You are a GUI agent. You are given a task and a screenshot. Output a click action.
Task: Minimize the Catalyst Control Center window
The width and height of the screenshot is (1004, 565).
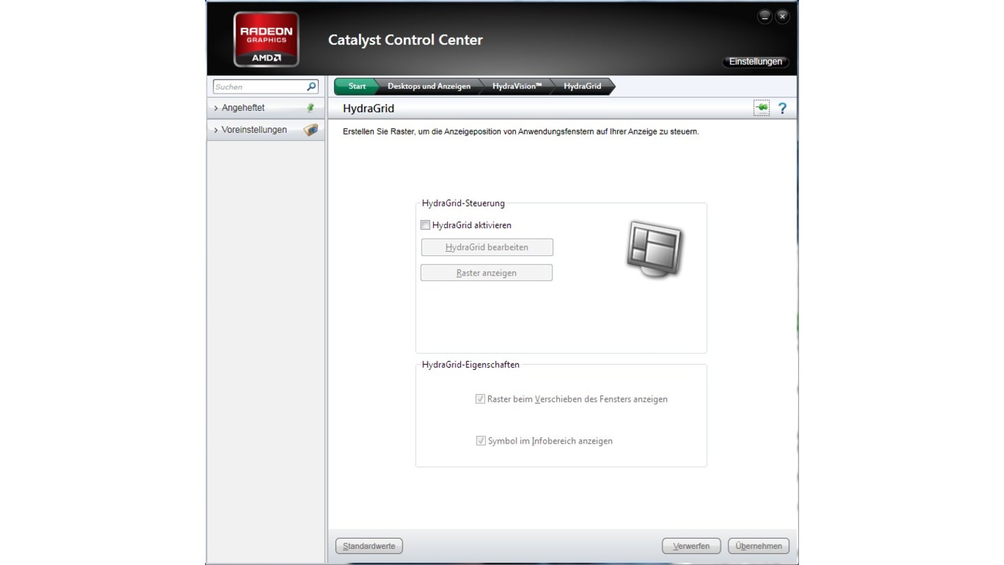pos(765,17)
